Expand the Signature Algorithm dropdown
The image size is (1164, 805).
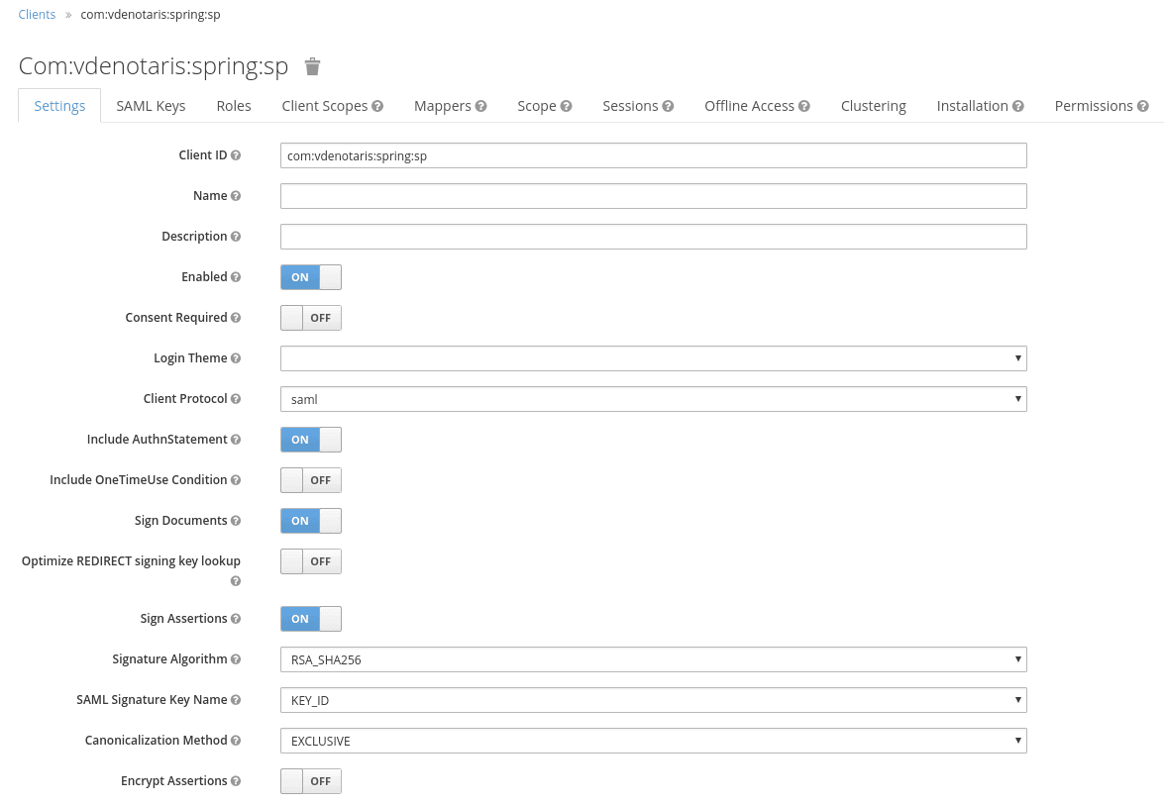click(x=653, y=659)
